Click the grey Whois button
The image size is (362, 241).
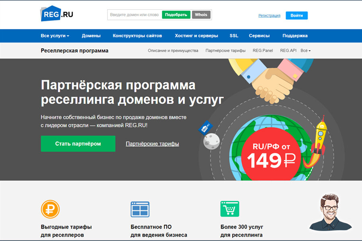(201, 15)
